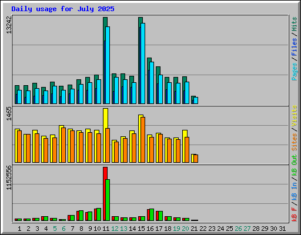Select the "kB In" legend label
The image size is (301, 235).
(295, 191)
